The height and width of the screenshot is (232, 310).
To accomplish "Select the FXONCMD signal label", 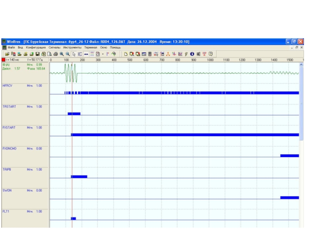I will coord(9,149).
